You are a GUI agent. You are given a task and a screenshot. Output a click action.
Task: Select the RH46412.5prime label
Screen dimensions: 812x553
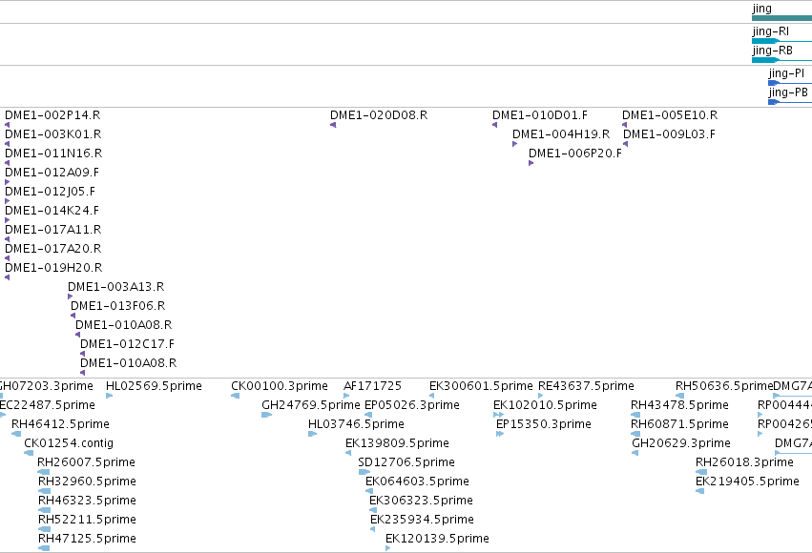pos(60,424)
